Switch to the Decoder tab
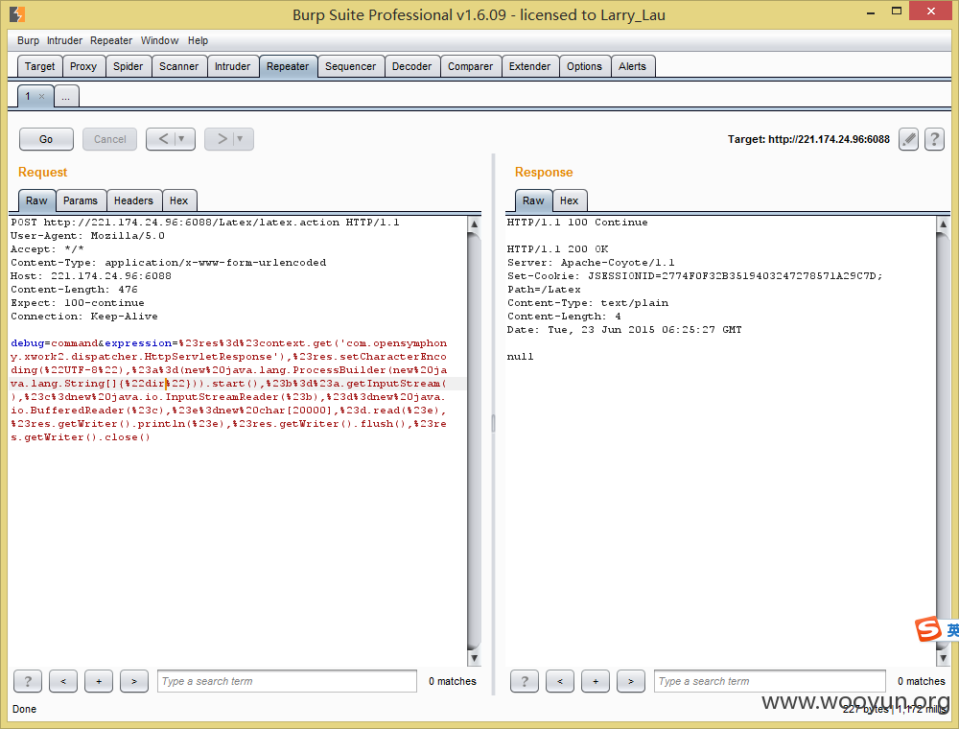Viewport: 959px width, 729px height. pyautogui.click(x=411, y=66)
